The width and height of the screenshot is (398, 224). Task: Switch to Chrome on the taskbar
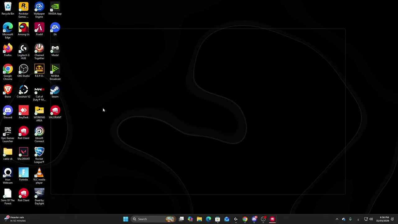[245, 219]
